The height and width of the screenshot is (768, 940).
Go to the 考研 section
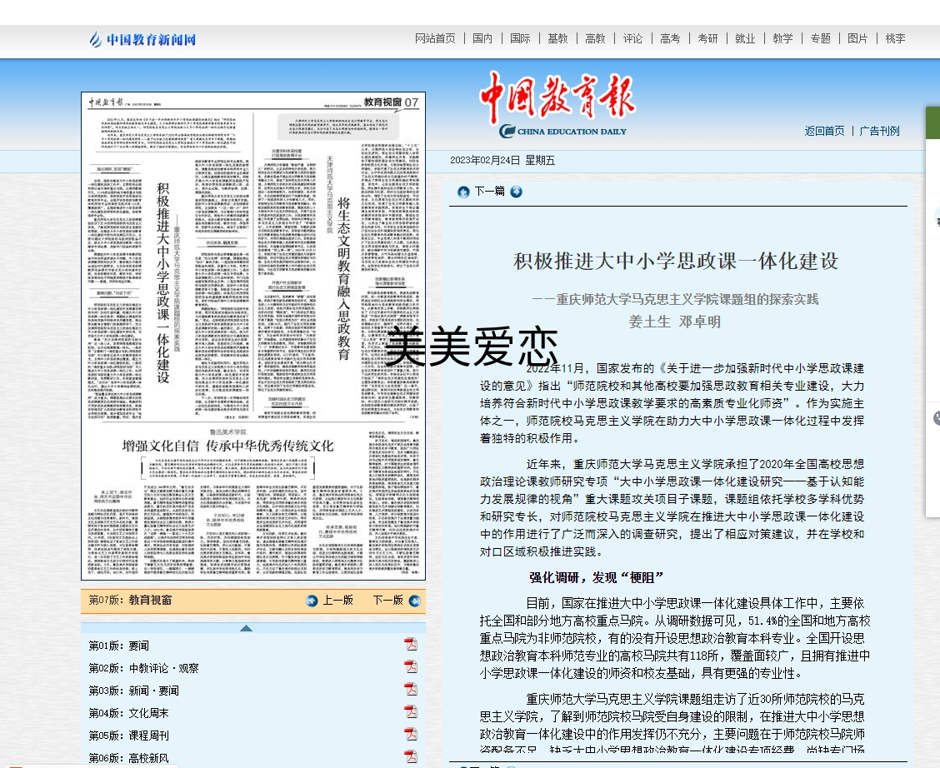pos(708,38)
